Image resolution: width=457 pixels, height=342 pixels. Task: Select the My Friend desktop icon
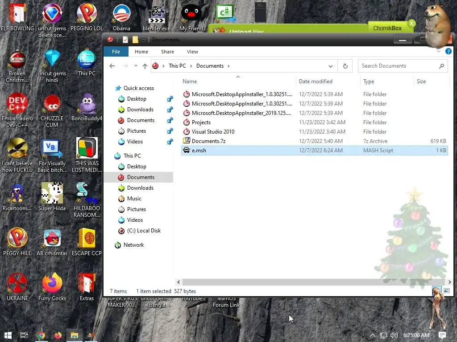click(x=191, y=17)
